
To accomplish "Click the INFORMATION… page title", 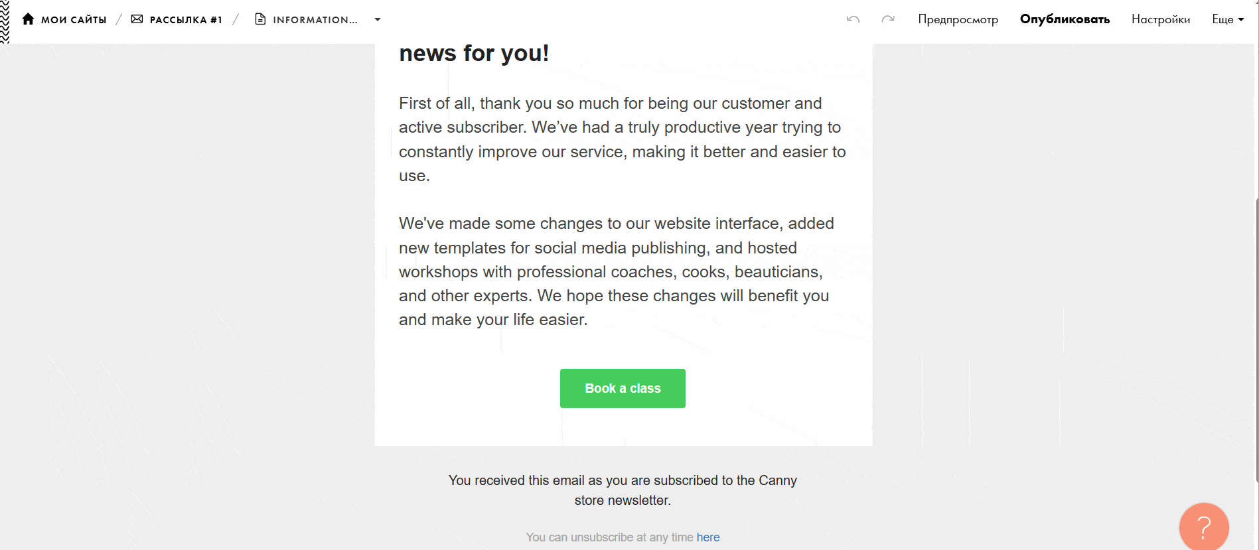I will click(315, 20).
